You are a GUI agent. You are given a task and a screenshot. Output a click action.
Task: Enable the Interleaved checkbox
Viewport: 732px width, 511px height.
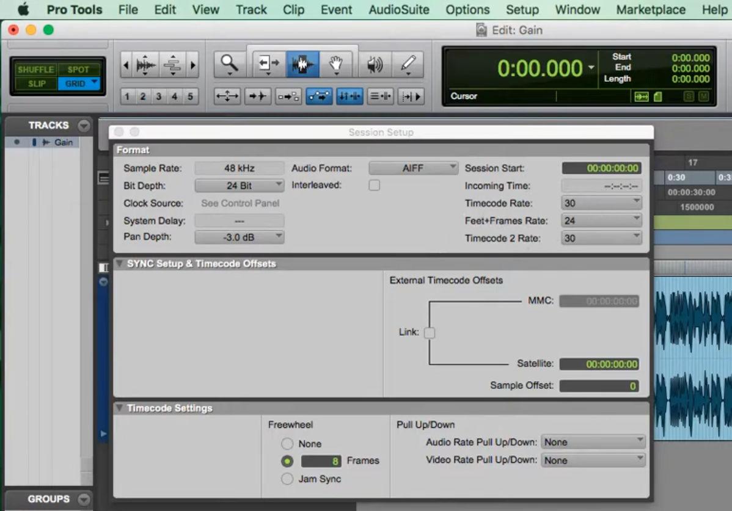[x=374, y=185]
